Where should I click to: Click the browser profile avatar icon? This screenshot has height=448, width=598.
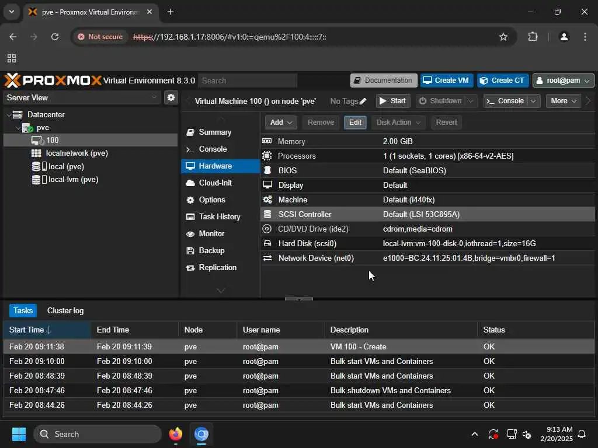[564, 37]
